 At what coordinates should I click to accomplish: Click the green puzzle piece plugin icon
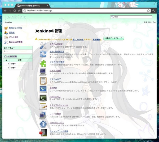tap(43, 63)
